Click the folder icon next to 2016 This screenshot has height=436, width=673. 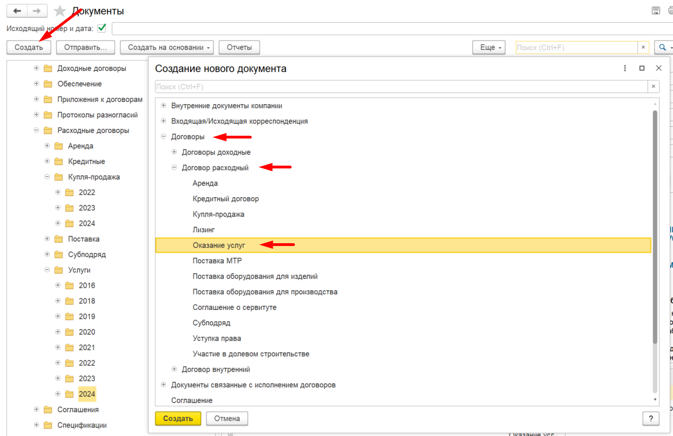69,286
